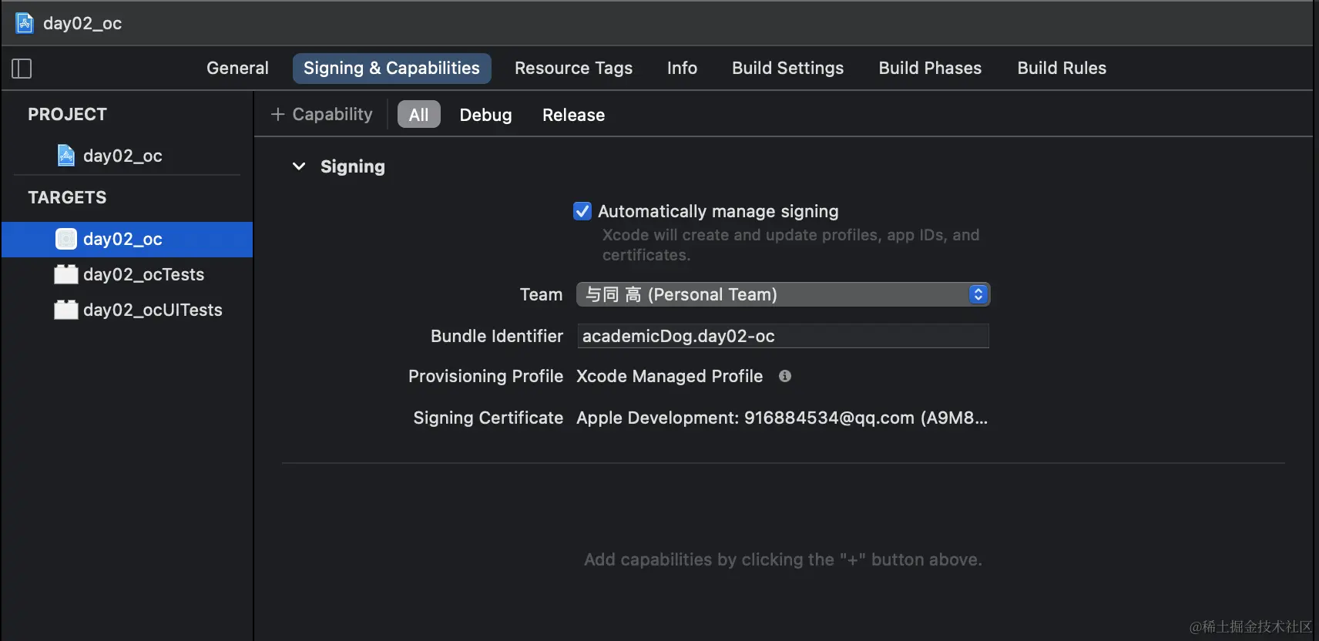Viewport: 1319px width, 641px height.
Task: Click the day02_oc app target icon
Action: coord(66,239)
